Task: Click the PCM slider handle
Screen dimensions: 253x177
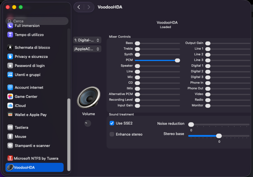Action: click(x=177, y=60)
